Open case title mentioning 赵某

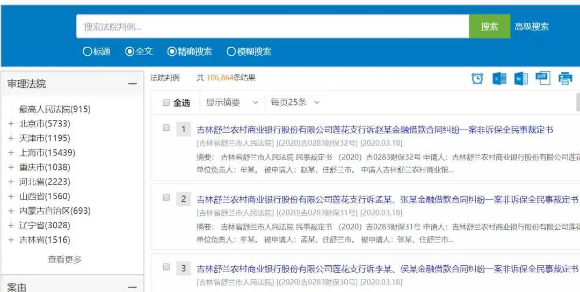(375, 130)
